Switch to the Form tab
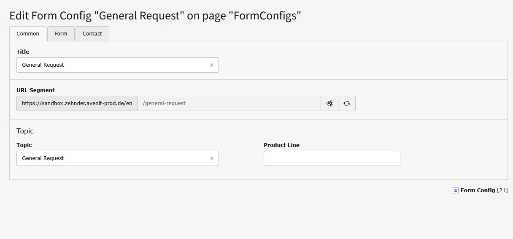 click(61, 34)
